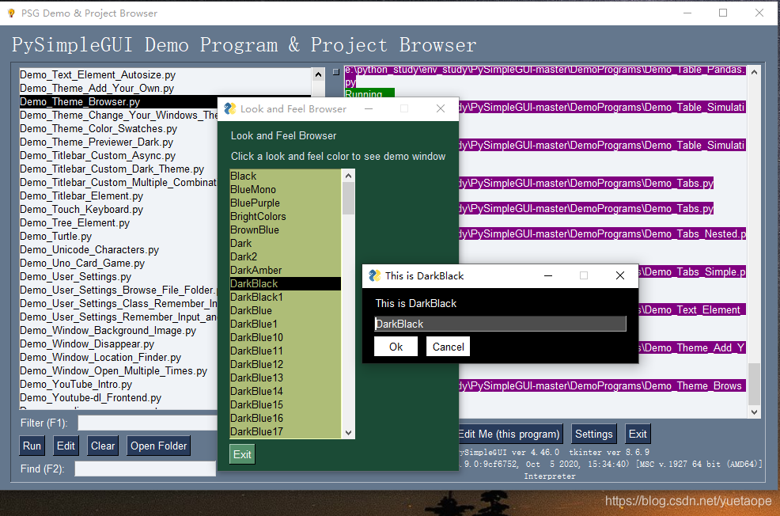
Task: Click Ok in the DarkBlack demo window
Action: (396, 347)
